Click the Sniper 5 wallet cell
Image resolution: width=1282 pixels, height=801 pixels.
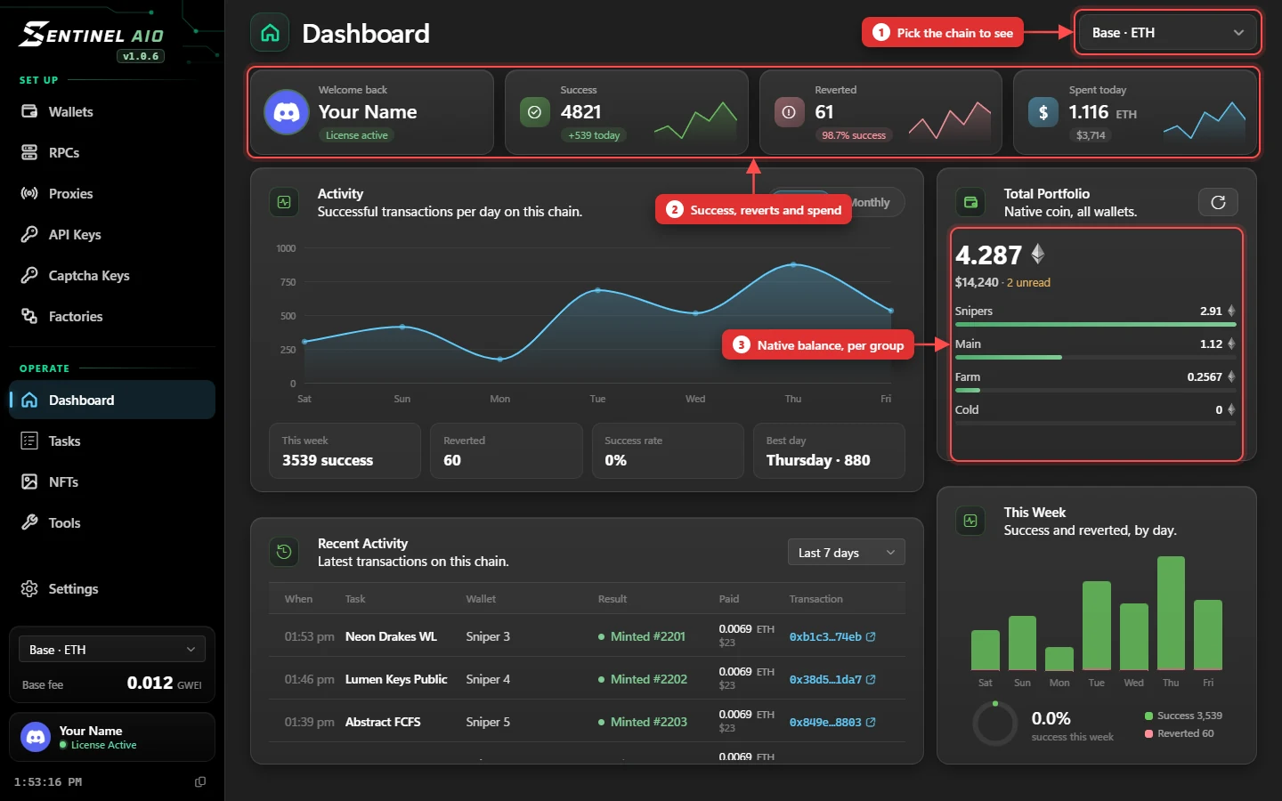tap(488, 722)
